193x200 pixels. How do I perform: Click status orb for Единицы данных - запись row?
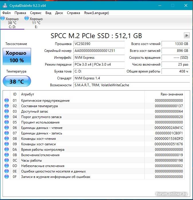click(x=7, y=133)
